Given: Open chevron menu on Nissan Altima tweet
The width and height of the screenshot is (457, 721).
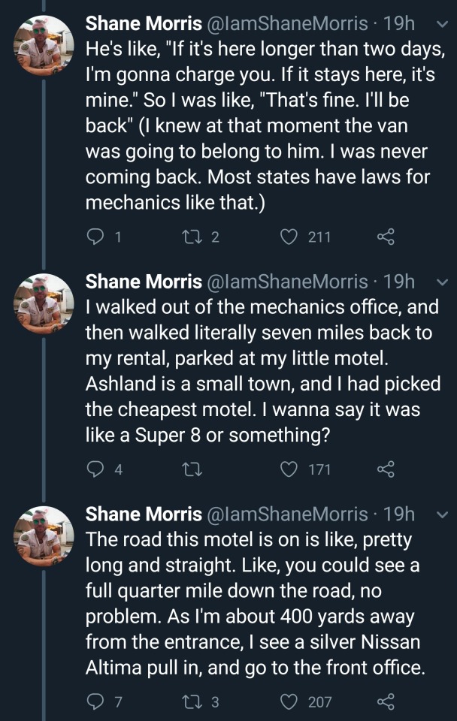Looking at the screenshot, I should (x=442, y=514).
